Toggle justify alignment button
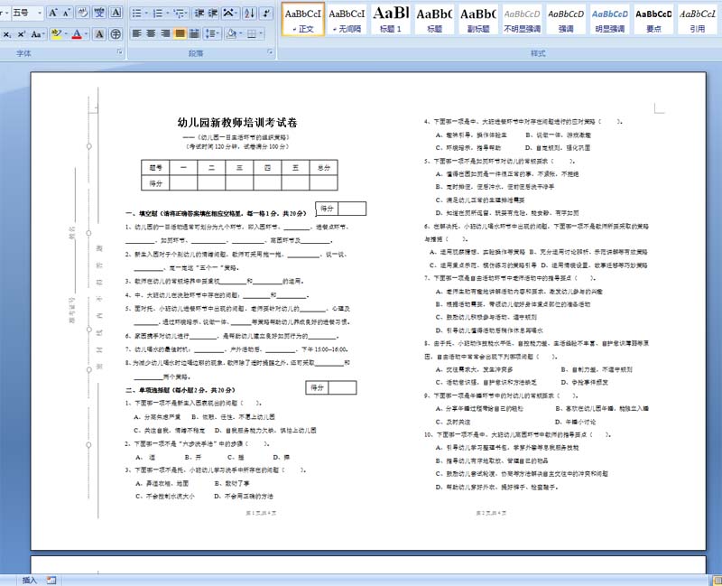722x586 pixels. pos(180,33)
